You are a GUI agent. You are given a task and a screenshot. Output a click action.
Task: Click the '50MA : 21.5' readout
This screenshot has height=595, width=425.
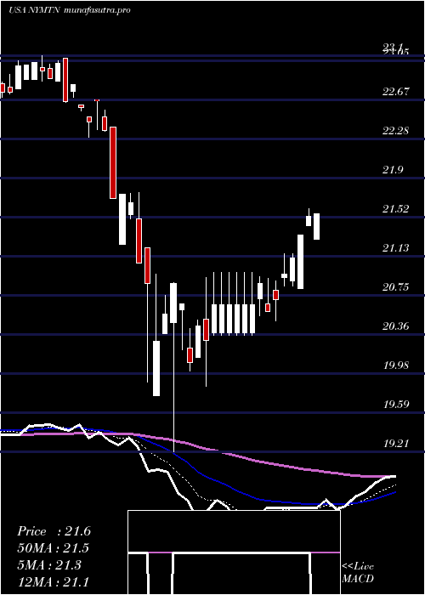(54, 548)
